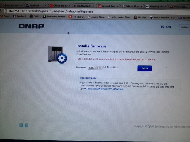Click the QNAP logo in the header
Image resolution: width=190 pixels, height=142 pixels.
click(x=31, y=26)
